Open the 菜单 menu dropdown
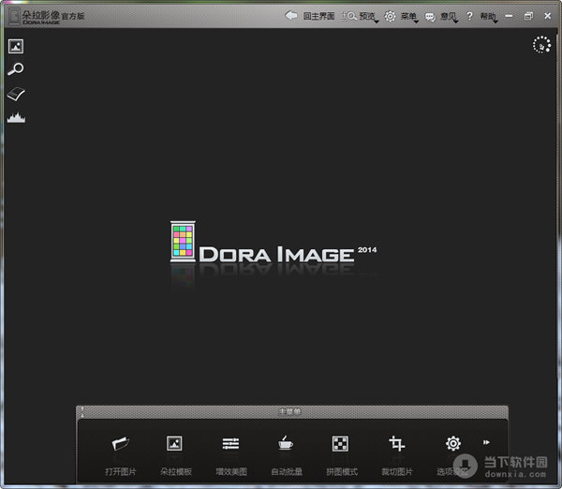562x489 pixels. [401, 17]
